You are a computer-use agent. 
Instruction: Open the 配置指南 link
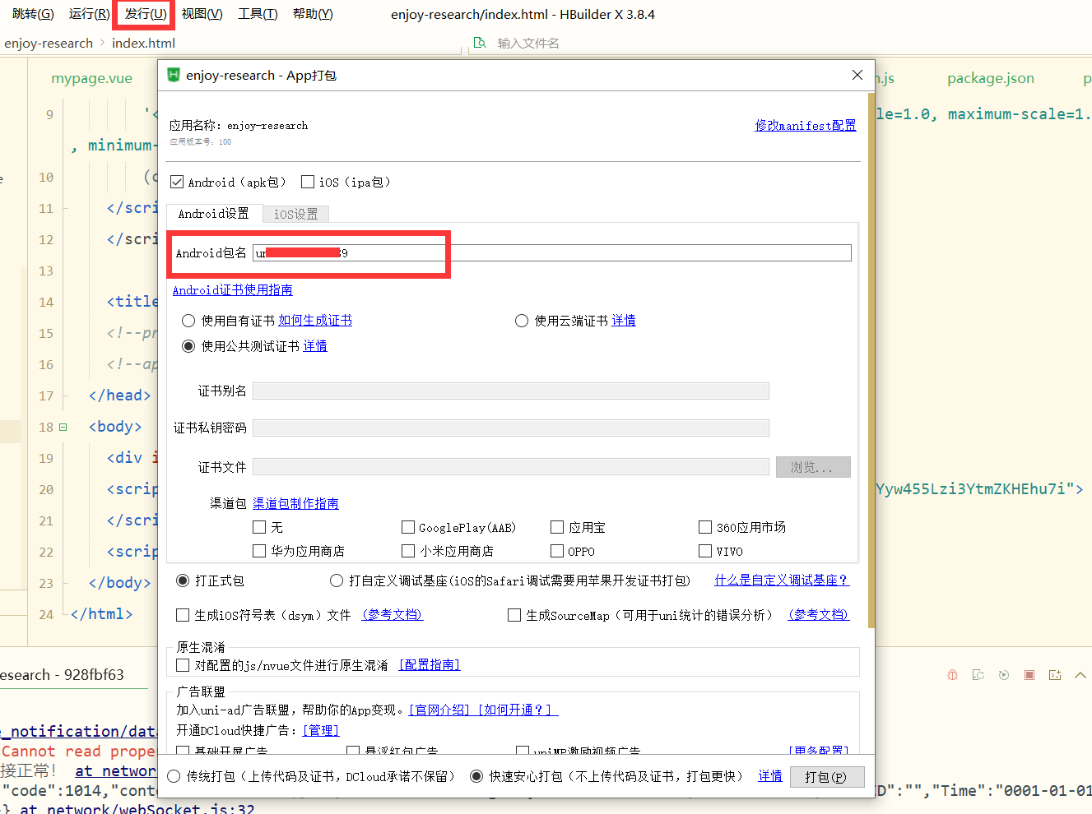[x=430, y=665]
